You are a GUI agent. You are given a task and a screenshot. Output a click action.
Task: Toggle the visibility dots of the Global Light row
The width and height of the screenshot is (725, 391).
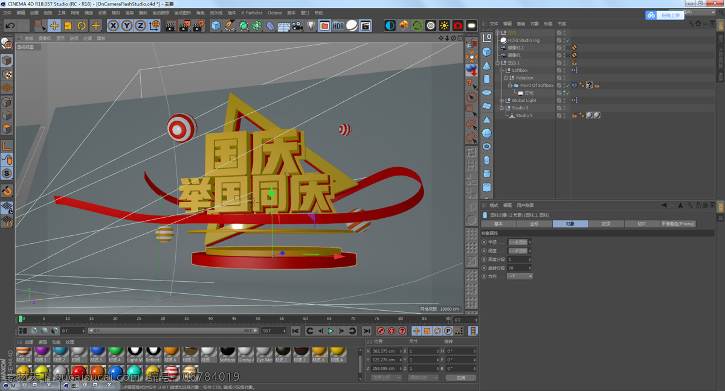[564, 101]
